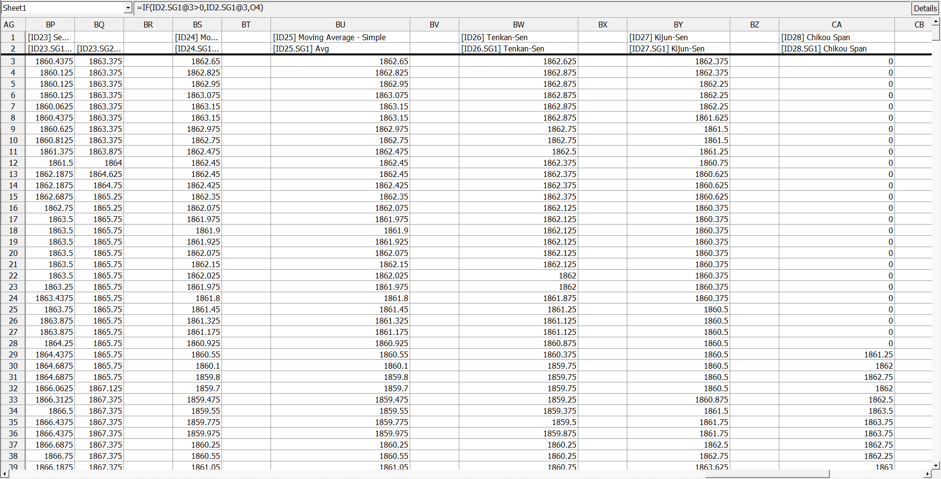941x479 pixels.
Task: Select row 20 header
Action: [13, 253]
